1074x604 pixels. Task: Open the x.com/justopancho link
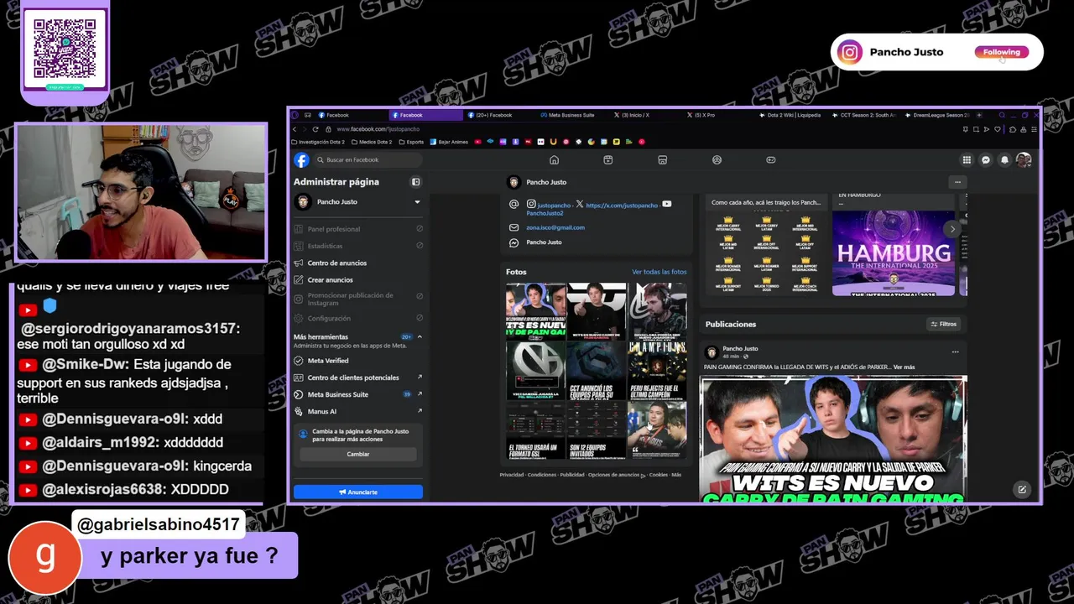pos(622,205)
